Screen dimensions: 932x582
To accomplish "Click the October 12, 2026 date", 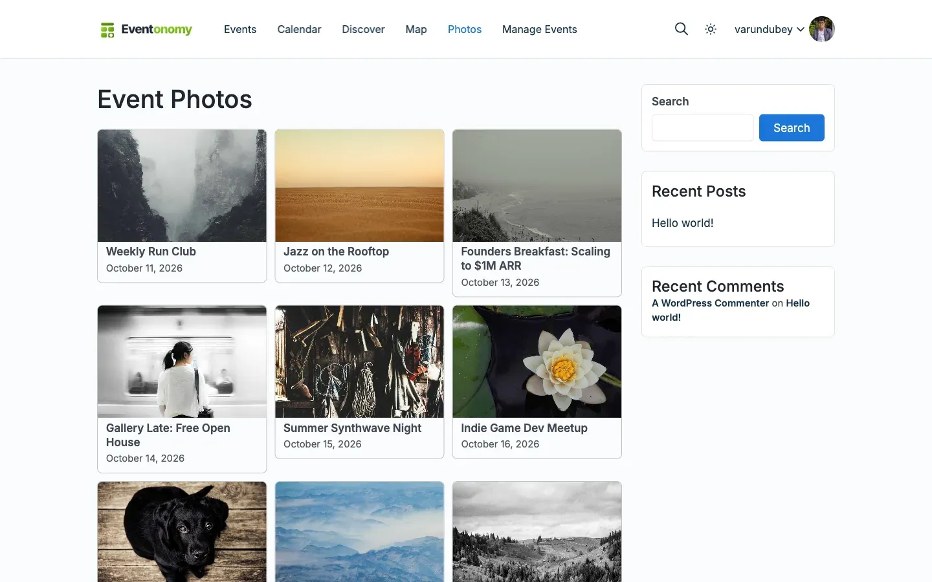I will click(322, 268).
